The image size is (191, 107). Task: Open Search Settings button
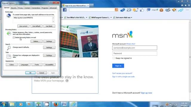[x=49, y=48]
